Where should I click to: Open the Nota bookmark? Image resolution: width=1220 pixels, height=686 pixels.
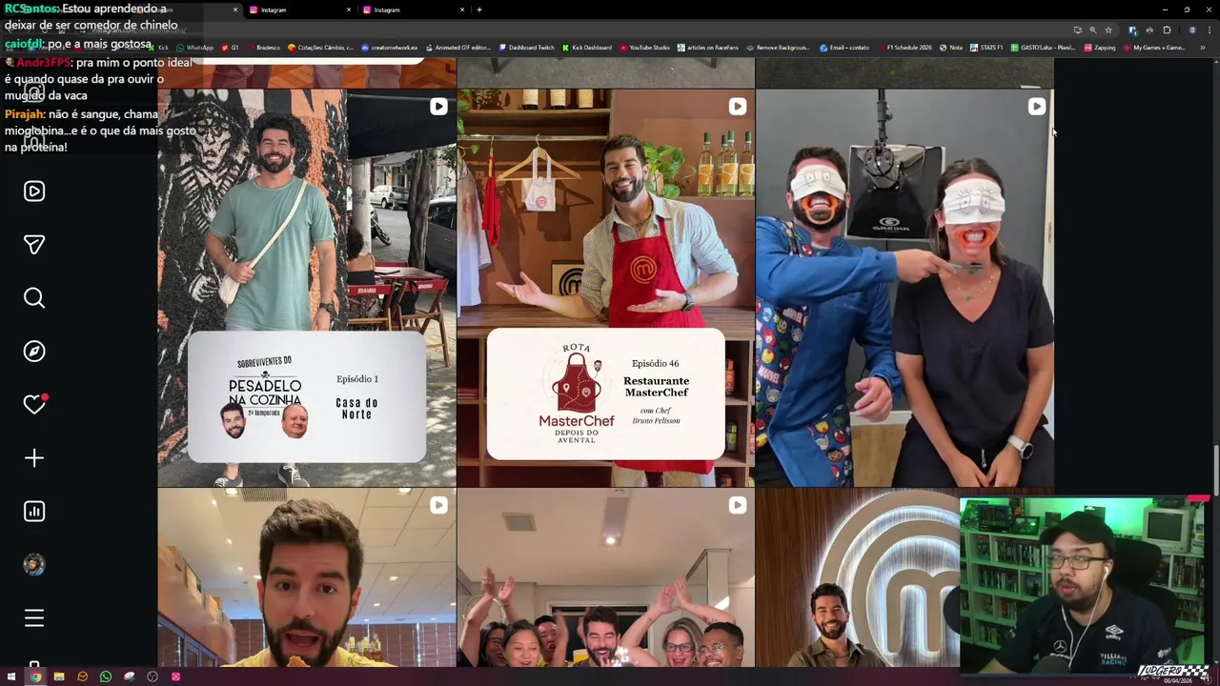[950, 48]
